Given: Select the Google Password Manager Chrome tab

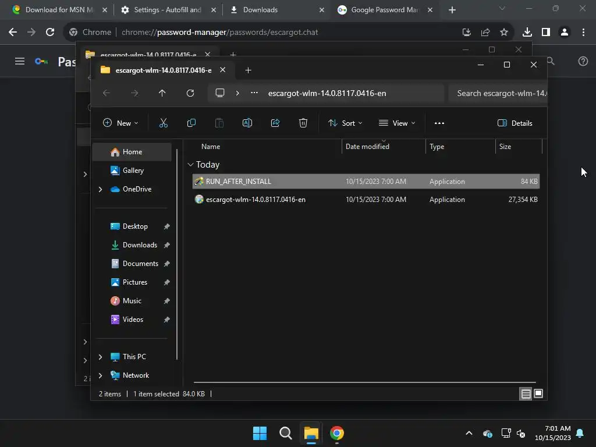Looking at the screenshot, I should [x=385, y=10].
